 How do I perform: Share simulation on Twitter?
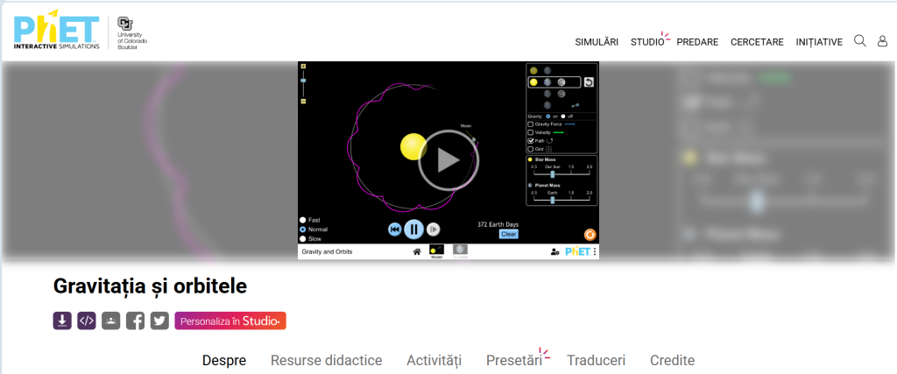tap(159, 321)
